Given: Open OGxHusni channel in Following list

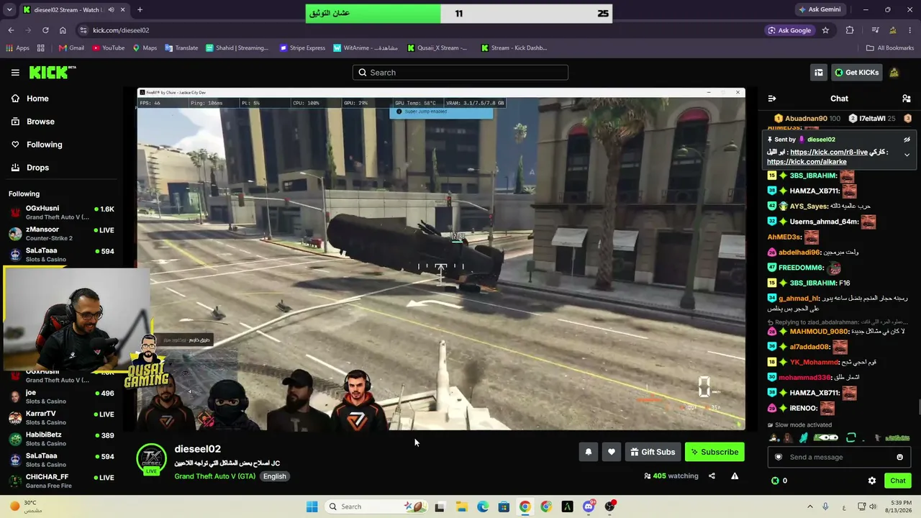Looking at the screenshot, I should pyautogui.click(x=61, y=212).
